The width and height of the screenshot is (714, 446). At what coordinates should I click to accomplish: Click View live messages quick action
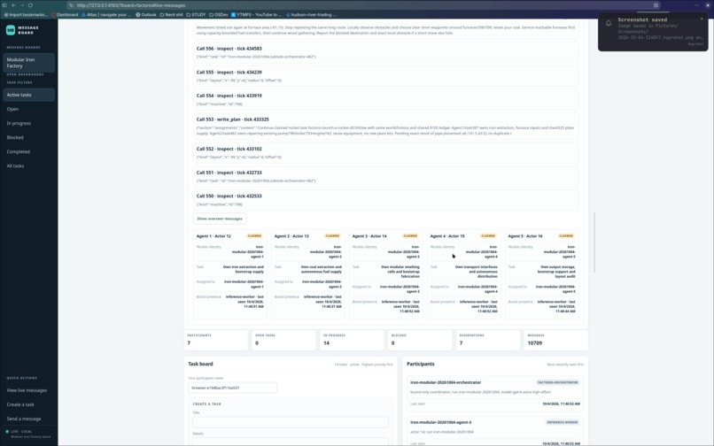pyautogui.click(x=27, y=390)
